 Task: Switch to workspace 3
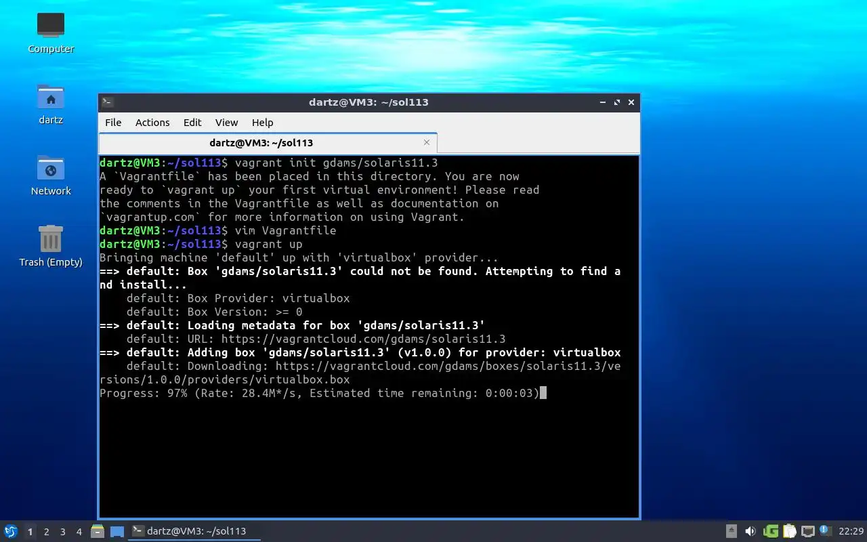[62, 532]
